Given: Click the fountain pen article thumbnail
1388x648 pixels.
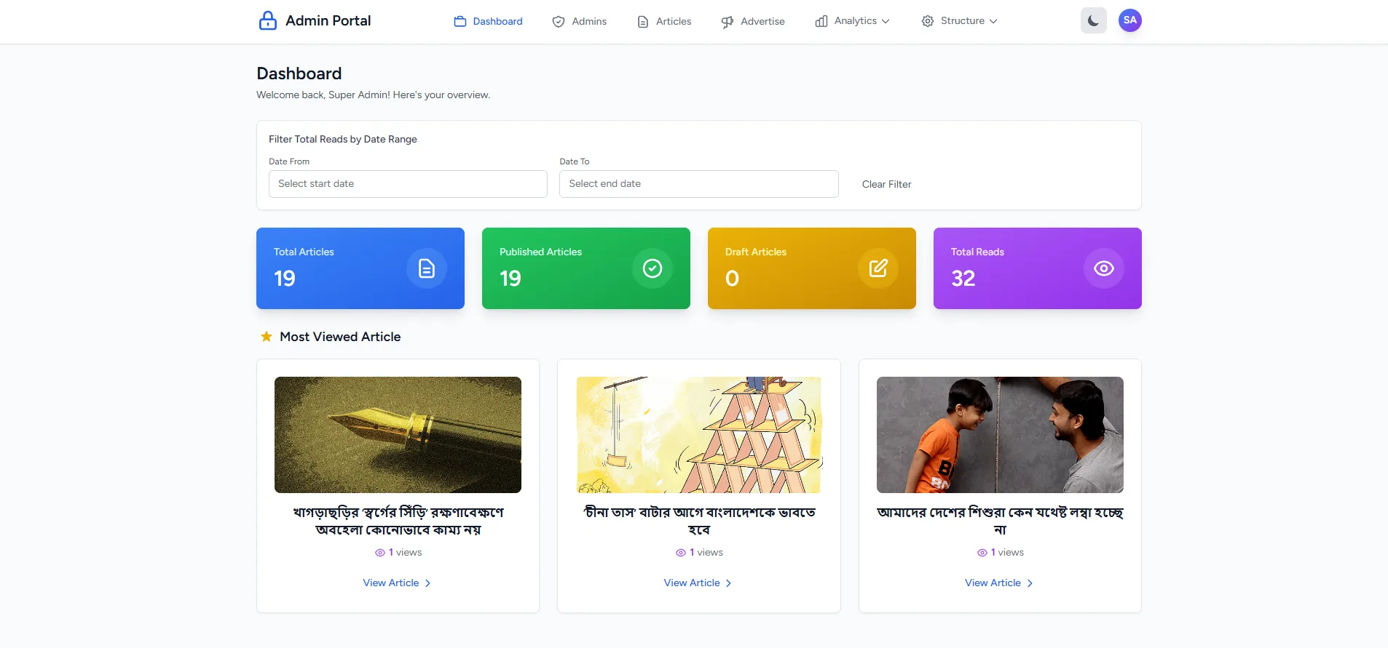Looking at the screenshot, I should [x=398, y=435].
